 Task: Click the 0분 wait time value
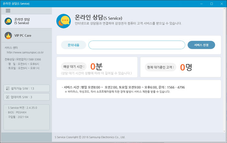click(x=96, y=66)
